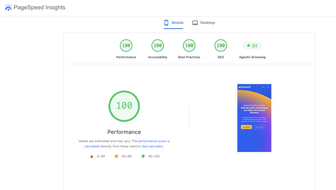Switch to the Mobile tab
This screenshot has width=336, height=190.
[174, 23]
